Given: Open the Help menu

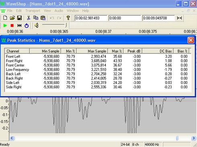Looking at the screenshot, I should pyautogui.click(x=86, y=11).
